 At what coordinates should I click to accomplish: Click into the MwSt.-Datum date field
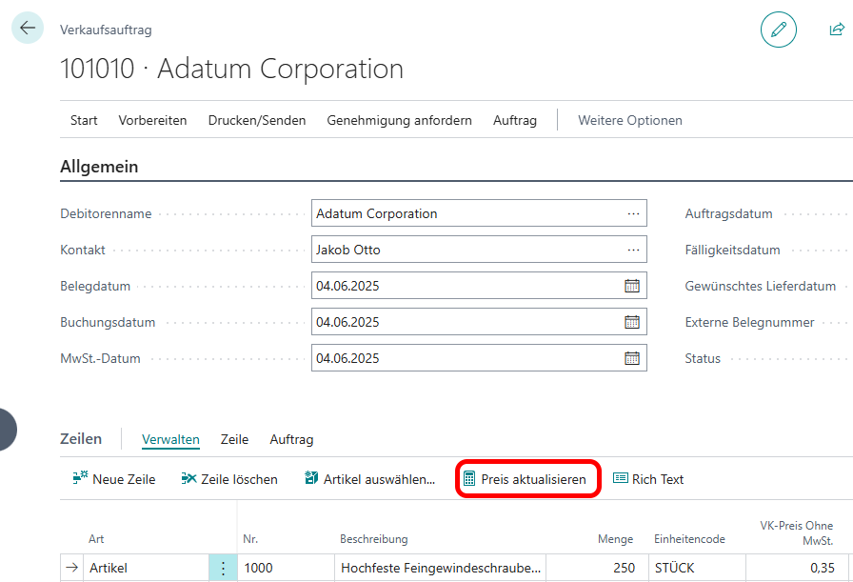click(x=479, y=358)
